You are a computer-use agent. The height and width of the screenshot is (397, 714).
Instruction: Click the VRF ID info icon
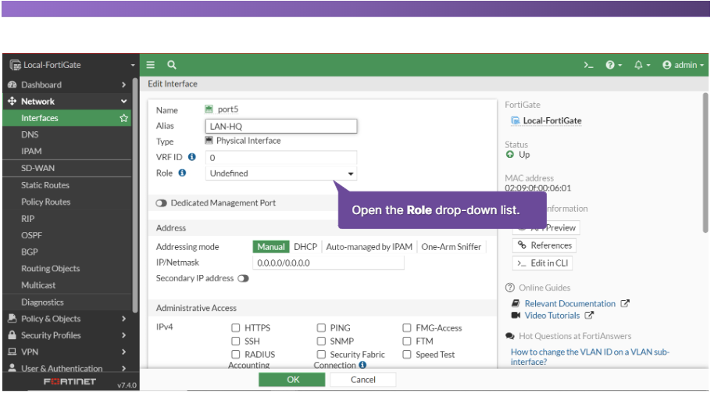pos(192,157)
